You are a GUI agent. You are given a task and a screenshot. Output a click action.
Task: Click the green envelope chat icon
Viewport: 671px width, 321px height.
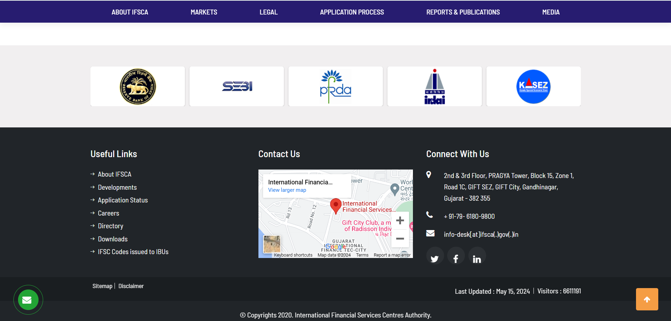click(28, 300)
